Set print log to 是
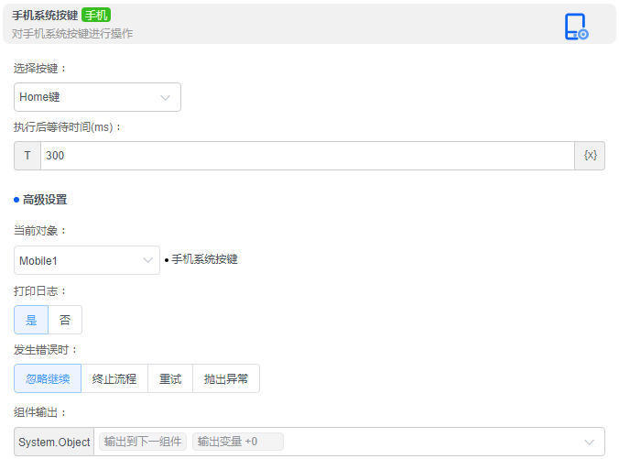The height and width of the screenshot is (459, 619). pyautogui.click(x=31, y=320)
